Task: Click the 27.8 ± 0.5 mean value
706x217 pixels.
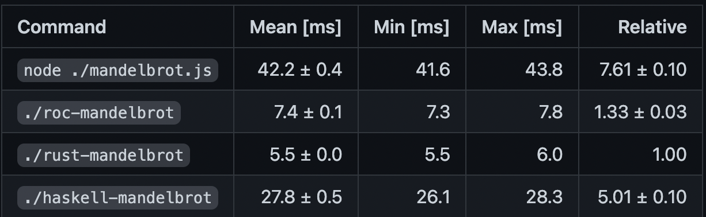Action: click(301, 197)
